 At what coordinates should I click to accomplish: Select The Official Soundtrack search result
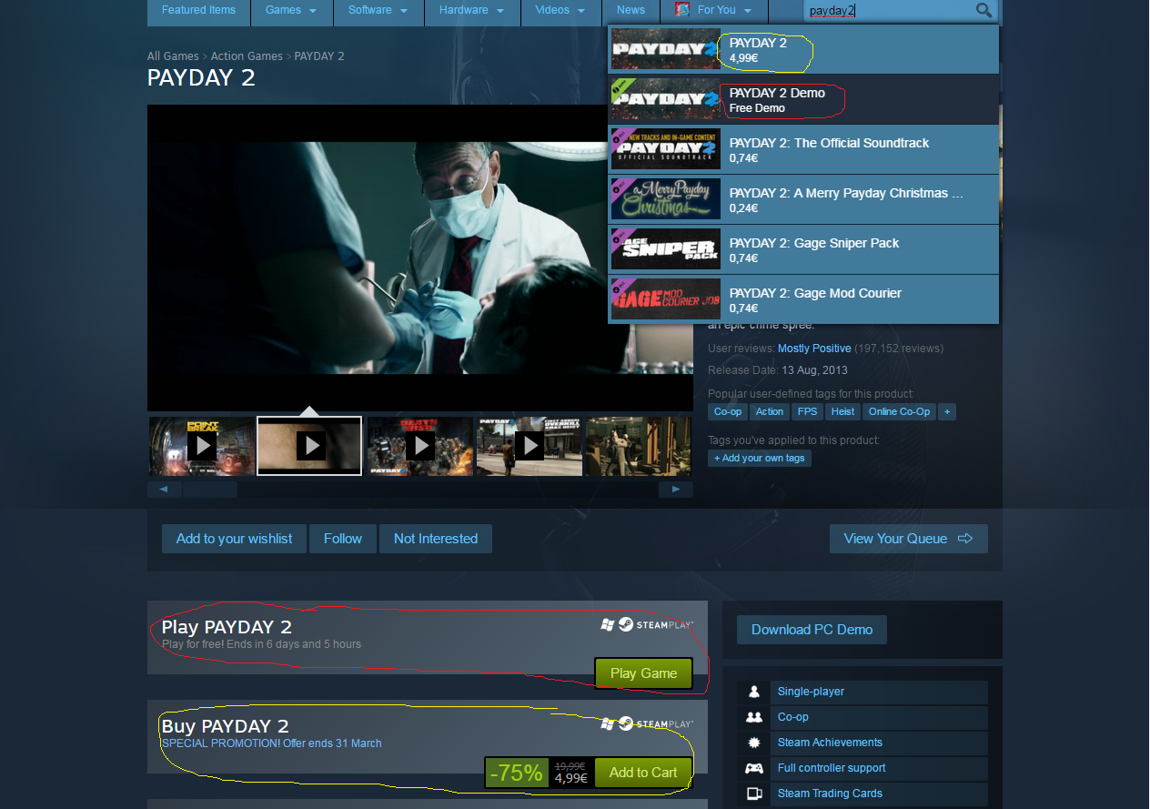(803, 149)
